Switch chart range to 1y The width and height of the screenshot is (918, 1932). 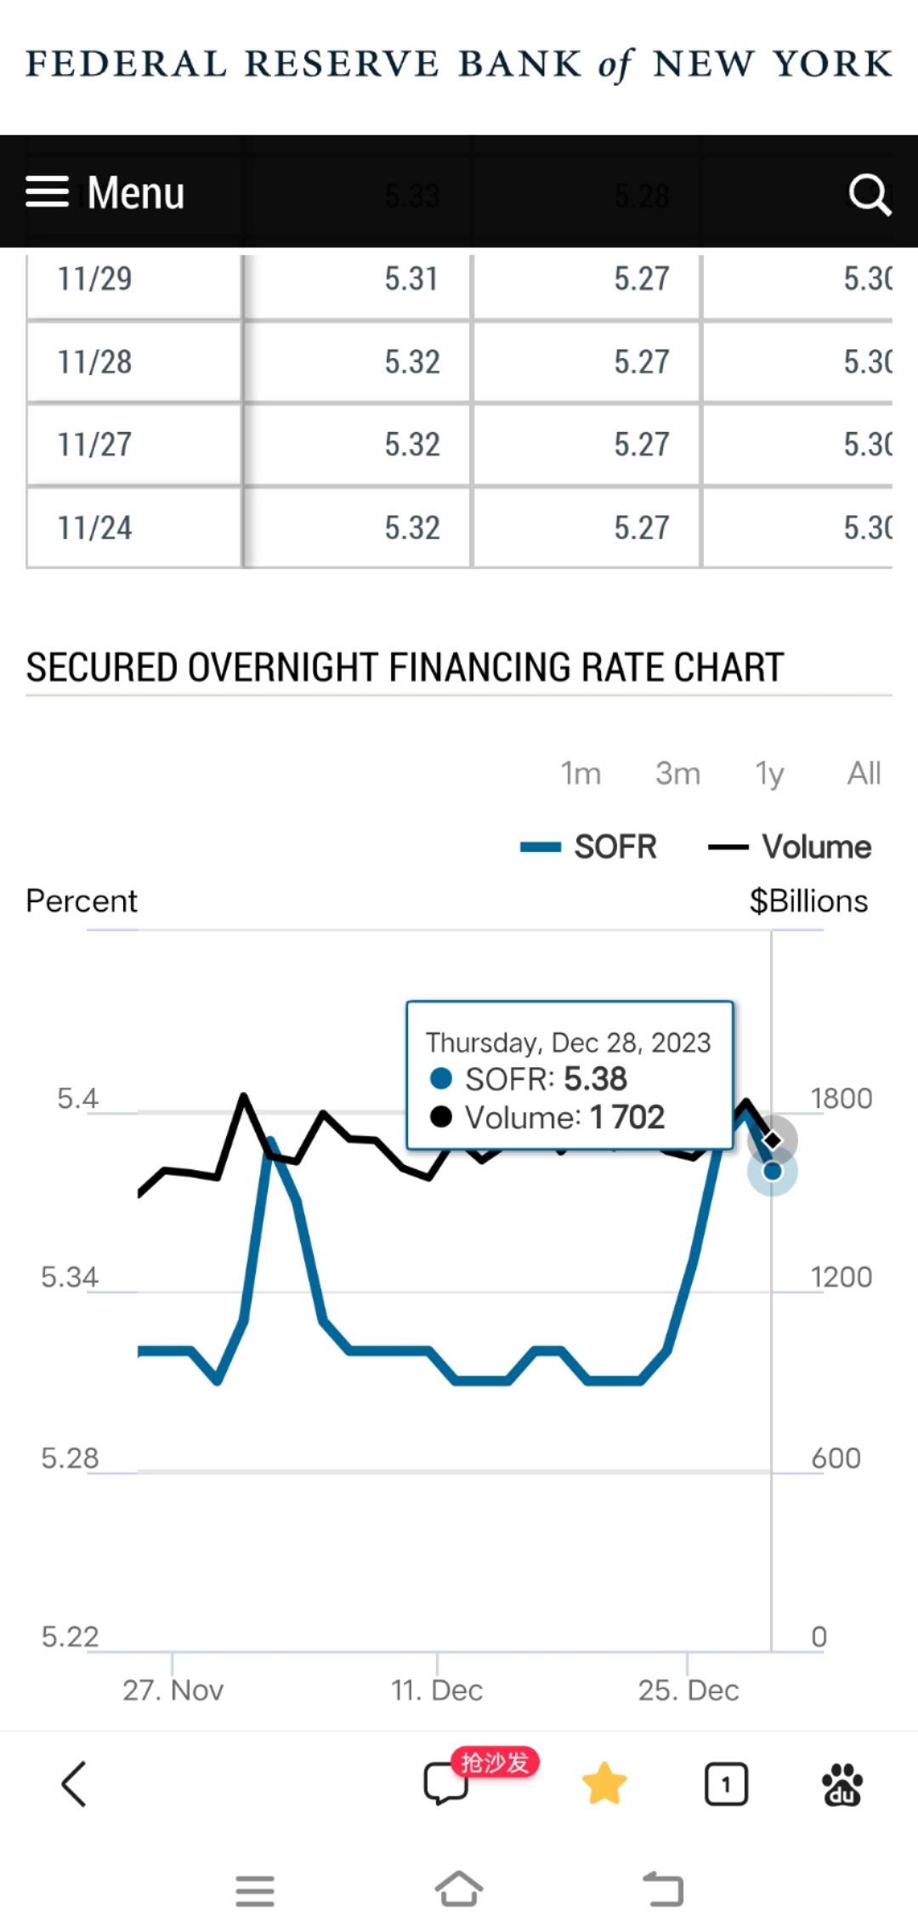[x=769, y=774]
